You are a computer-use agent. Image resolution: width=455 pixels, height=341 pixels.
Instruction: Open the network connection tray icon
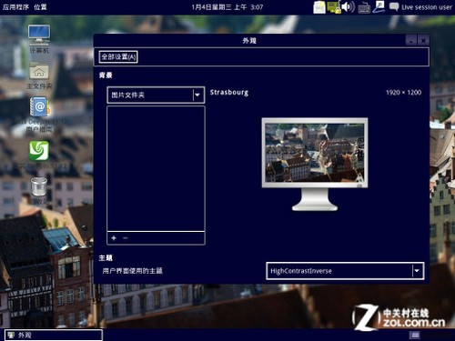334,7
